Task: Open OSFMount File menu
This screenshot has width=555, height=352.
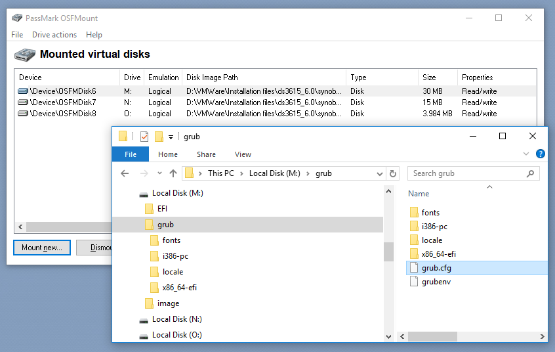Action: [x=17, y=35]
